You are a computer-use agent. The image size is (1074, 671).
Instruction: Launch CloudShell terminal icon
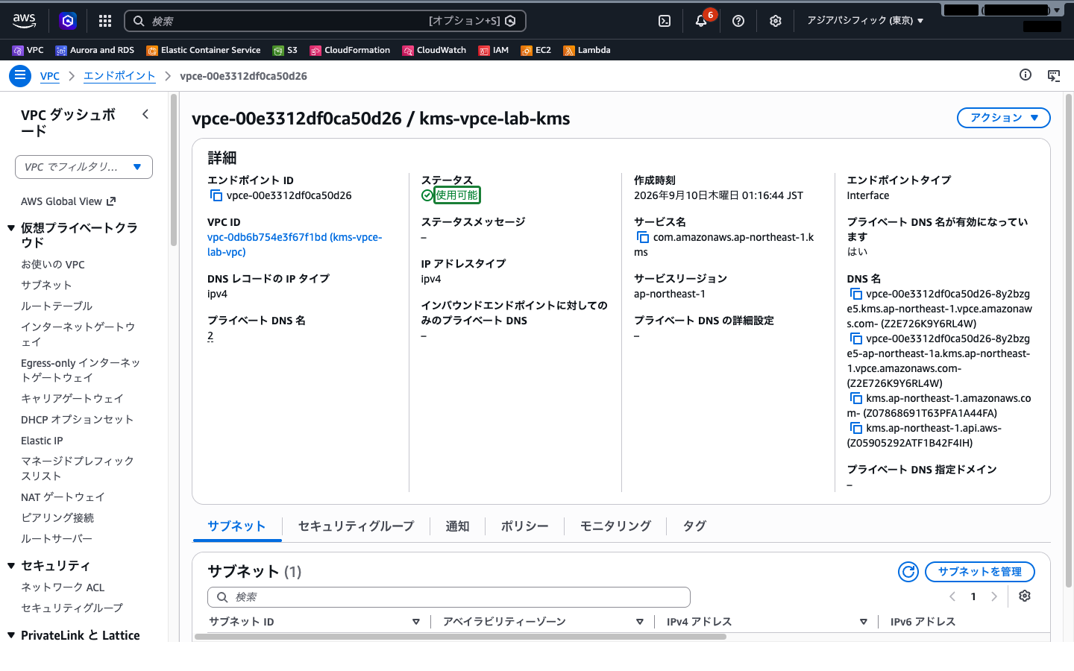click(x=665, y=21)
